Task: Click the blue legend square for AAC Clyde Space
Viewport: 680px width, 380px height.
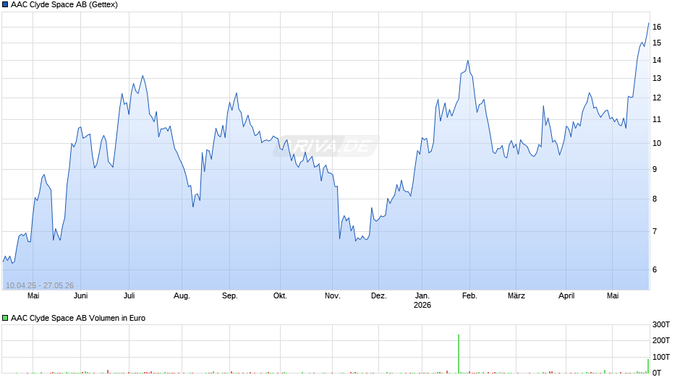Action: 5,5
